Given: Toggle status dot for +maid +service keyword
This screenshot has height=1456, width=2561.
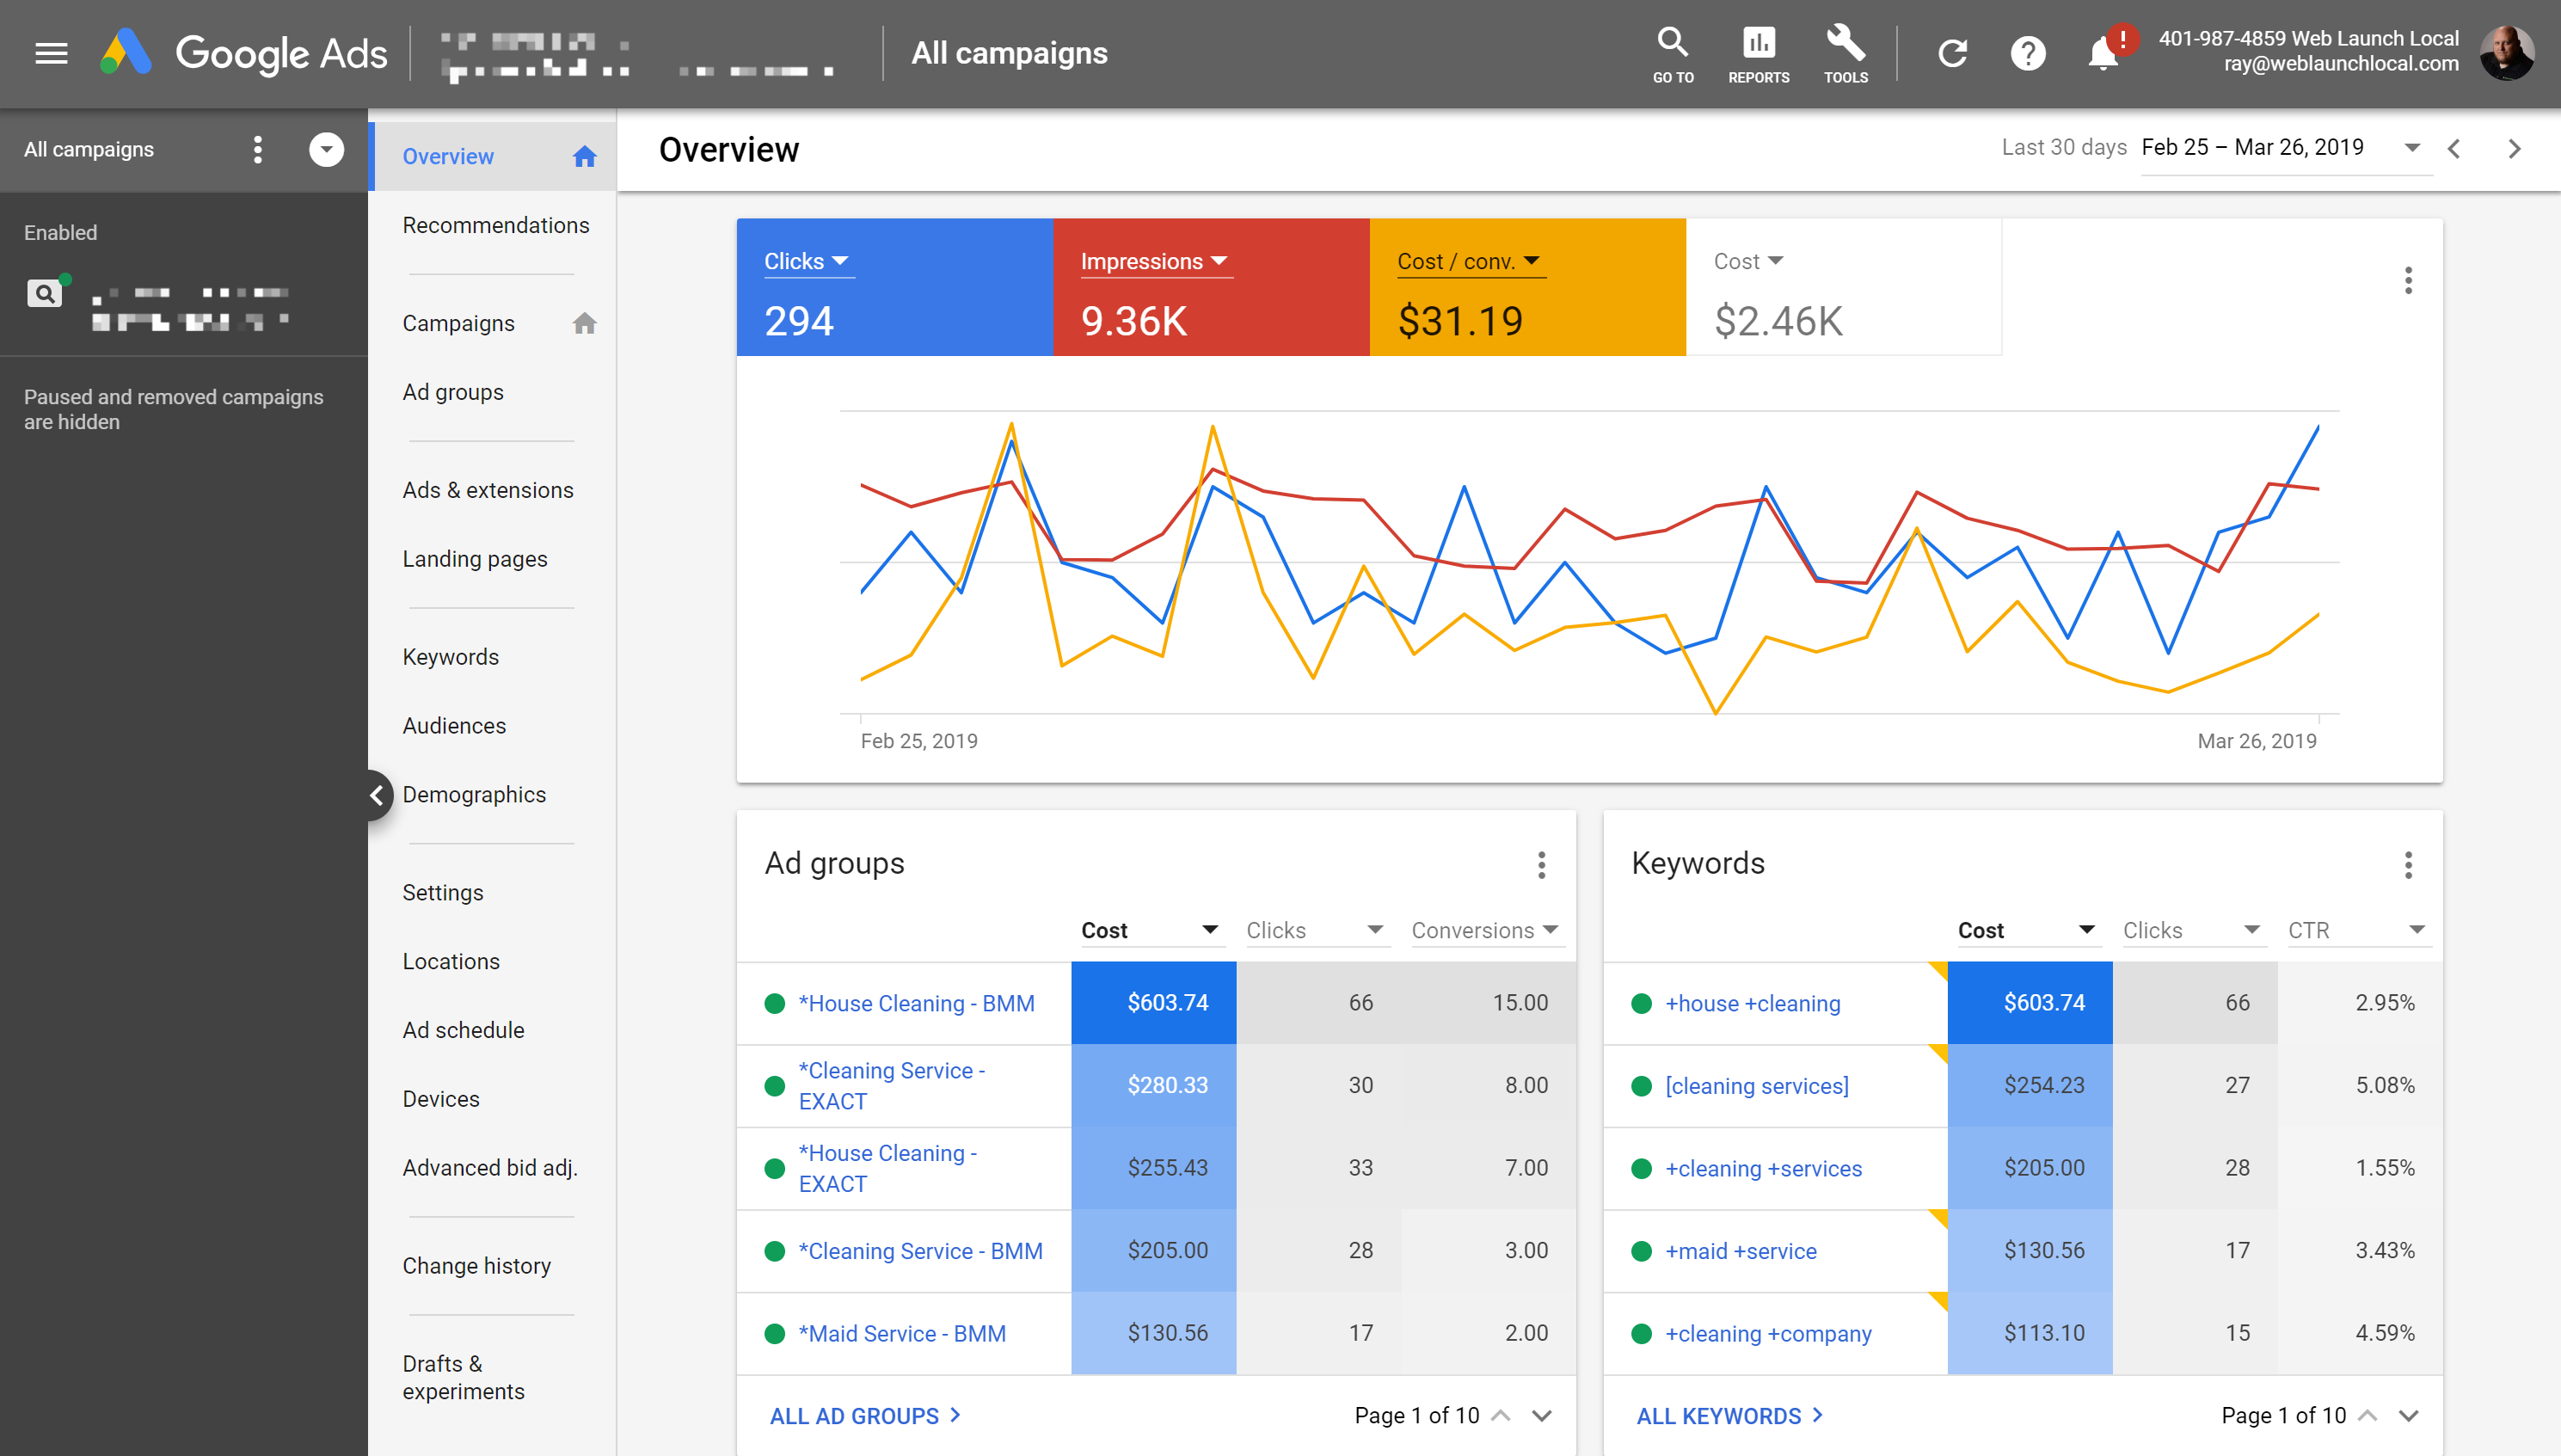Looking at the screenshot, I should [1641, 1251].
